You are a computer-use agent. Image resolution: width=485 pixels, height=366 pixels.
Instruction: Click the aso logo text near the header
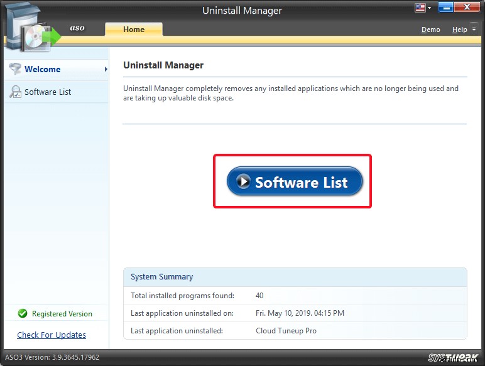click(77, 28)
